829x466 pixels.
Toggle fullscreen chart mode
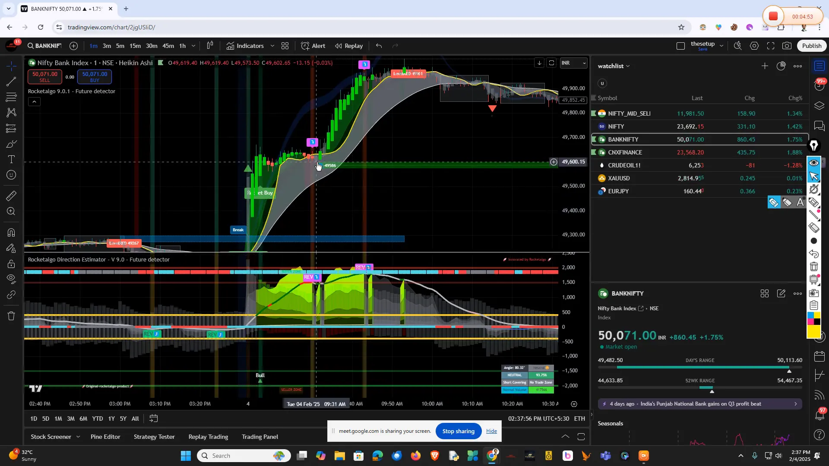tap(771, 46)
